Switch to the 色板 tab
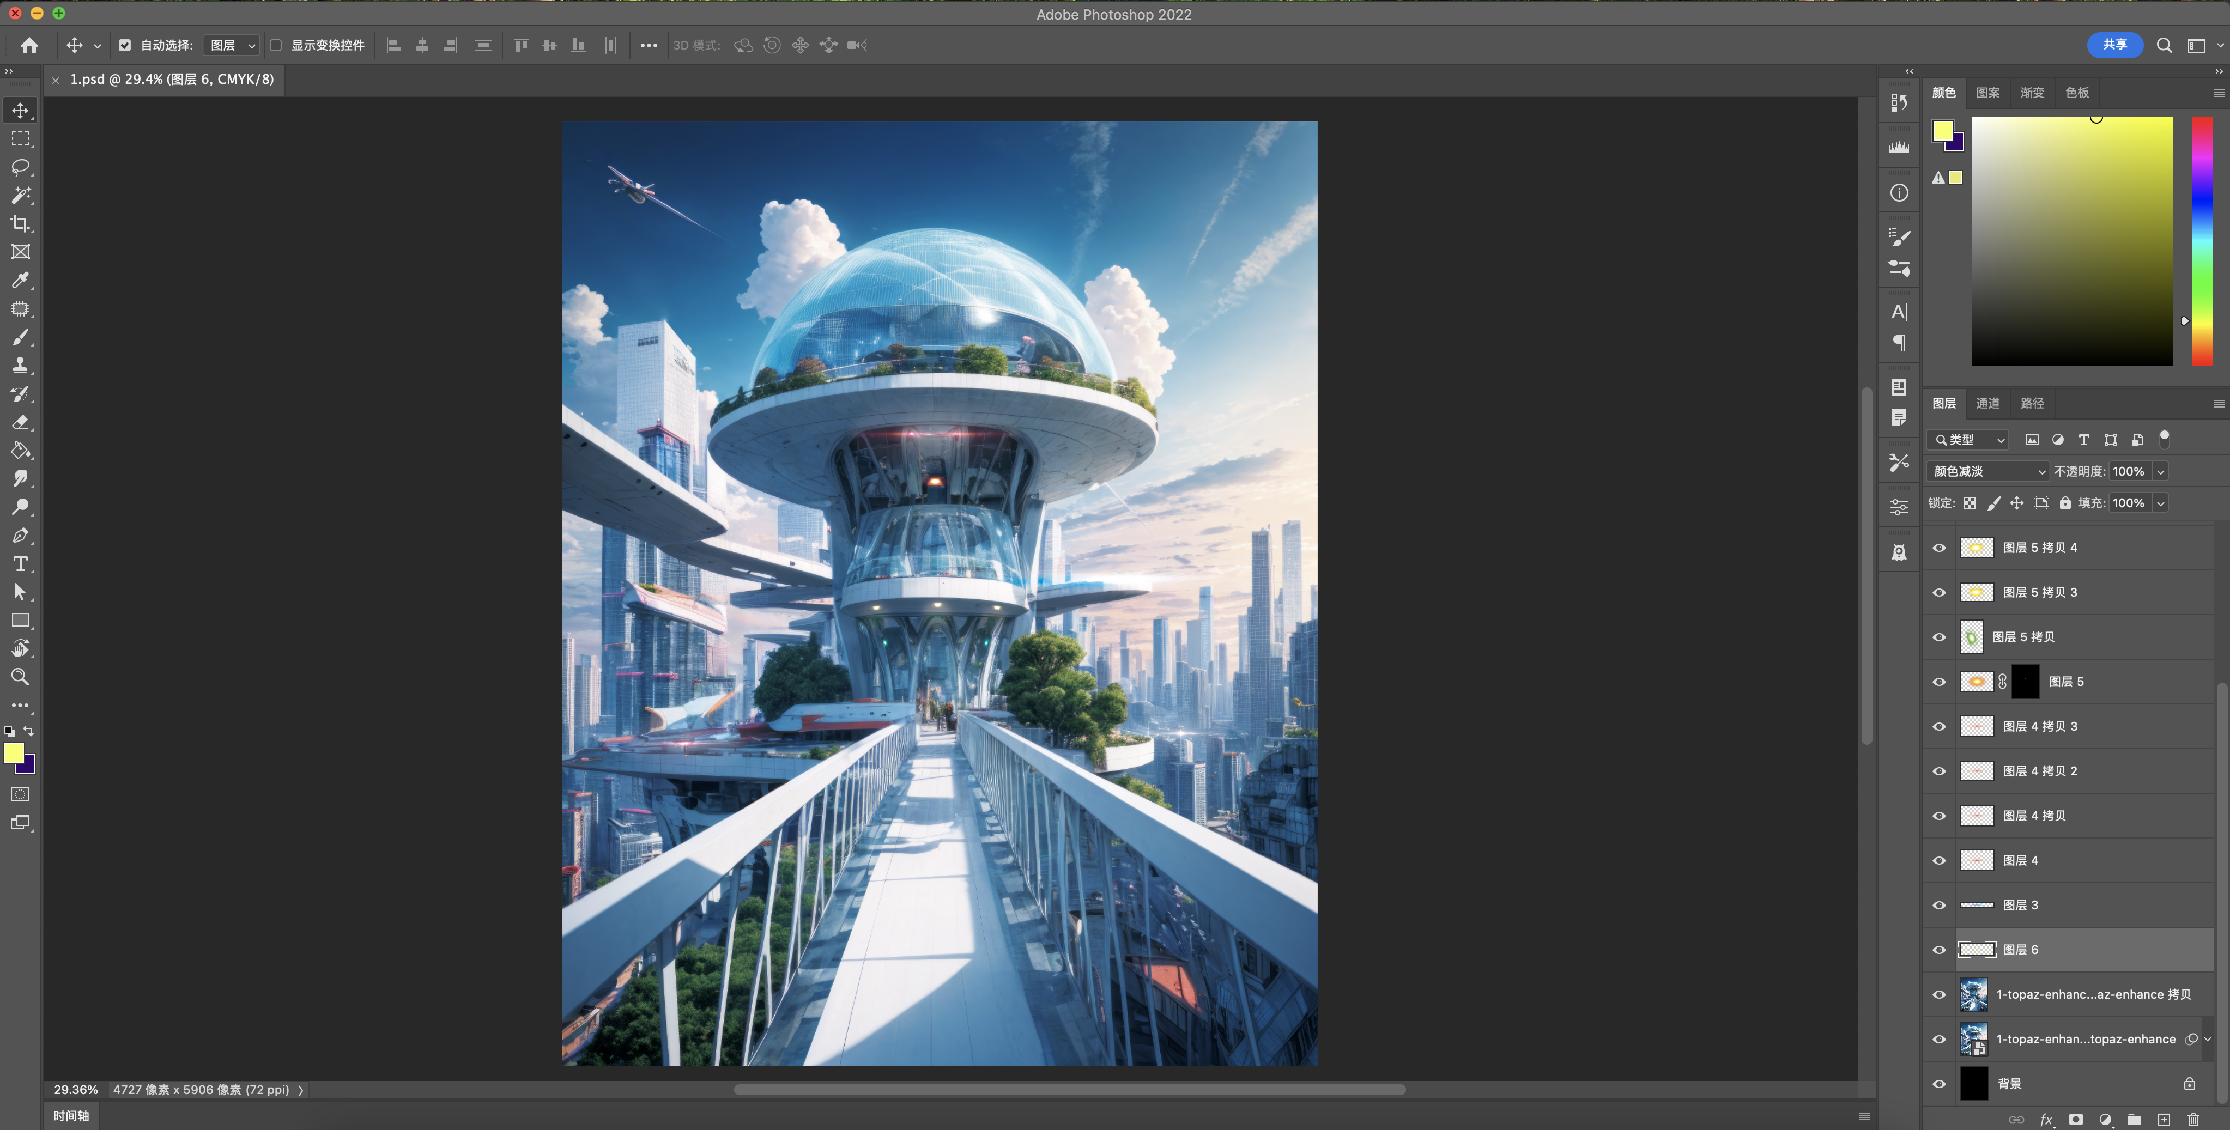 [2077, 93]
